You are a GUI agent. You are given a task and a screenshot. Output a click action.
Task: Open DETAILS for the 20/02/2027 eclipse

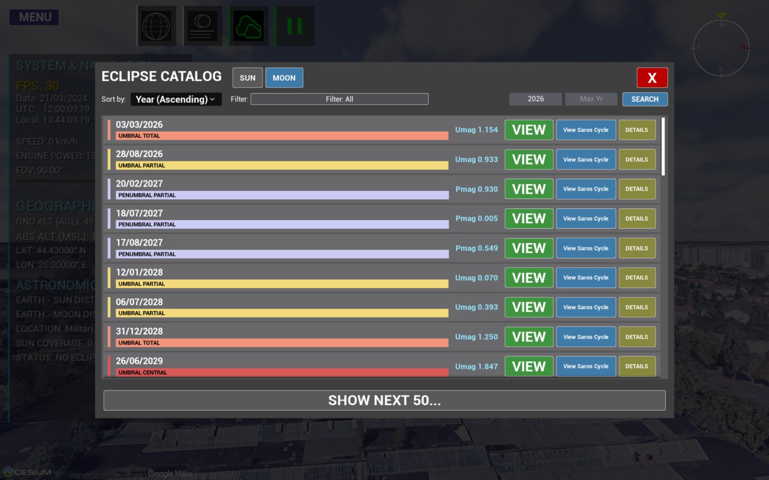pos(637,189)
